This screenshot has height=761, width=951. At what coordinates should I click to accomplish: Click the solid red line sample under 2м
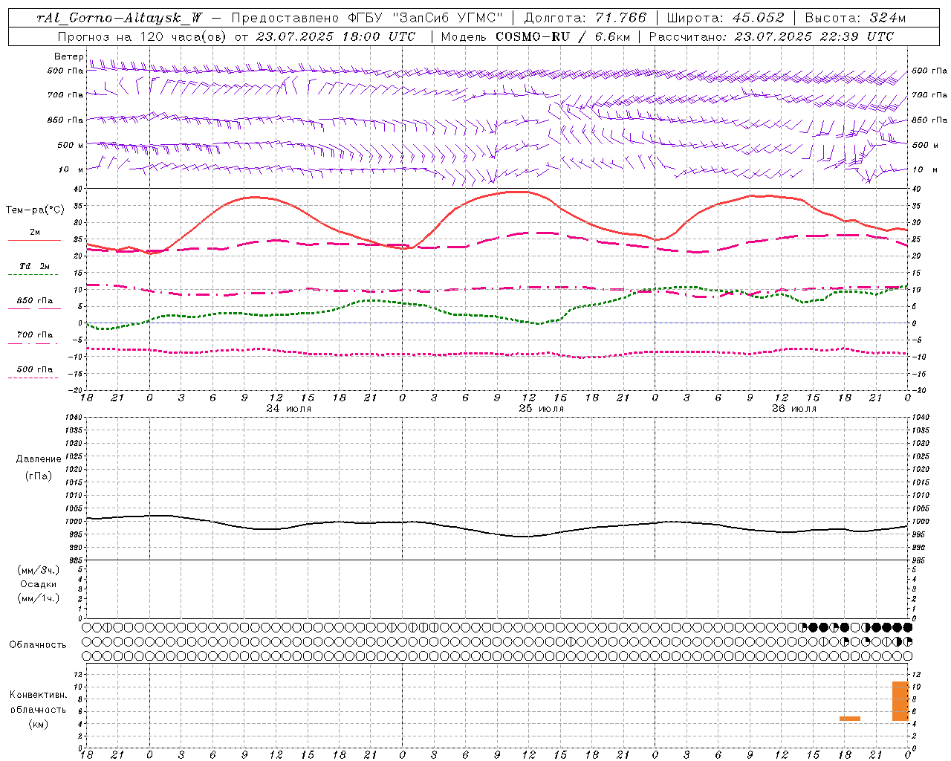(x=34, y=240)
